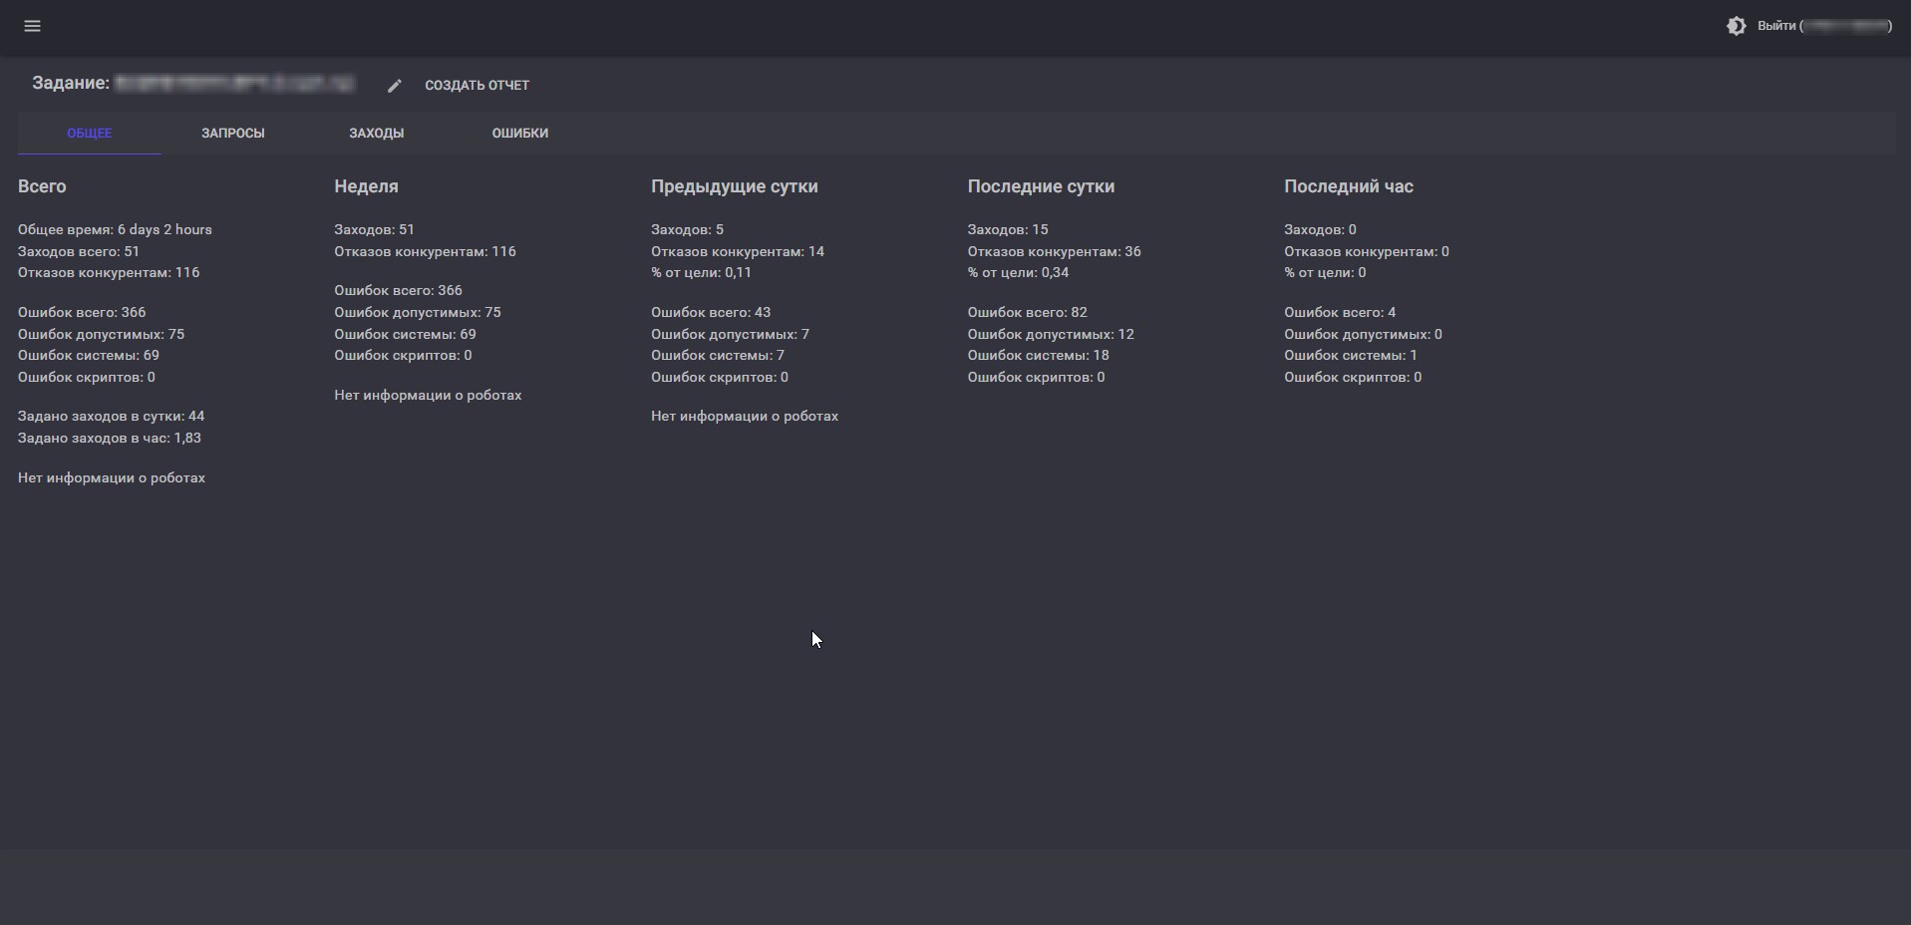
Task: Select the Предыдущие сутки heading
Action: click(734, 186)
